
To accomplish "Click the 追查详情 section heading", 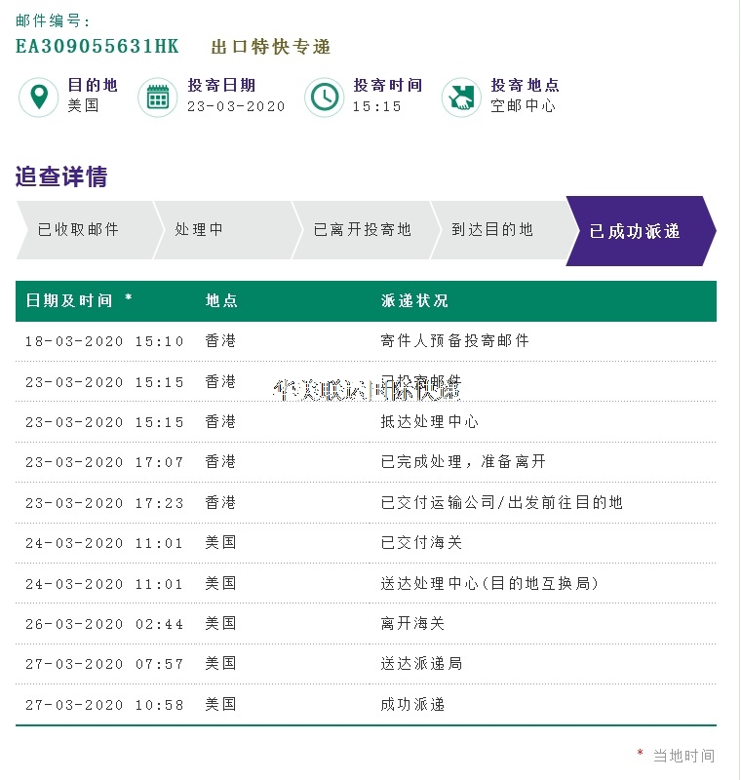I will pos(61,176).
